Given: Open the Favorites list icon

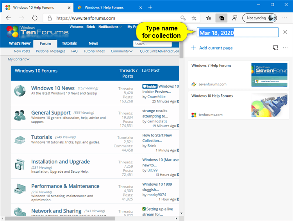Looking at the screenshot, I should [x=208, y=18].
